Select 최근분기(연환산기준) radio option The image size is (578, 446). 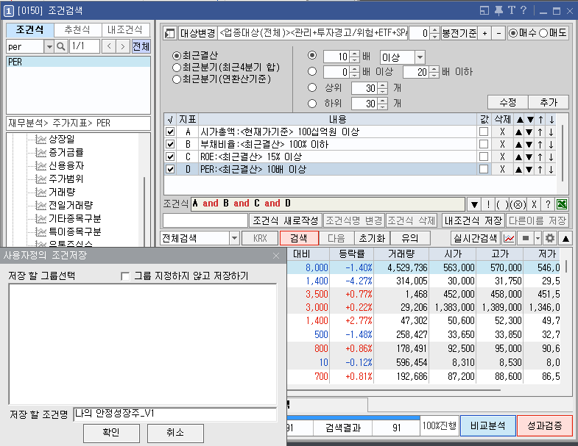click(177, 79)
